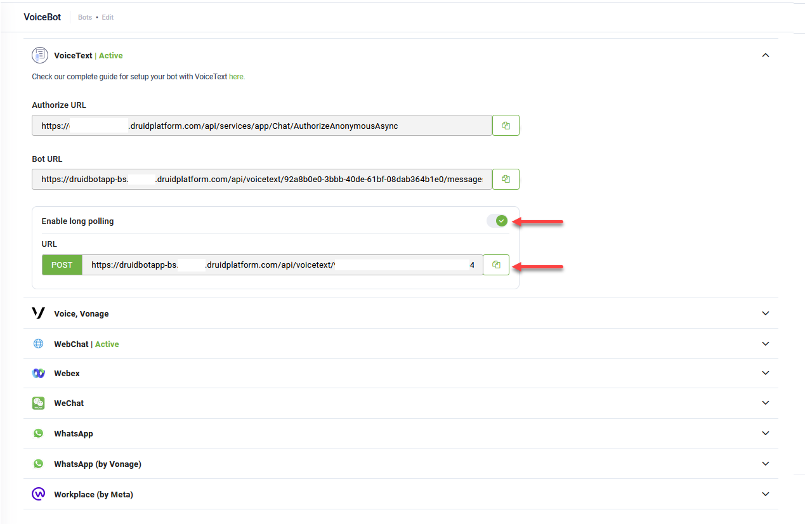
Task: Click the Active status next to VoiceText
Action: pos(111,56)
